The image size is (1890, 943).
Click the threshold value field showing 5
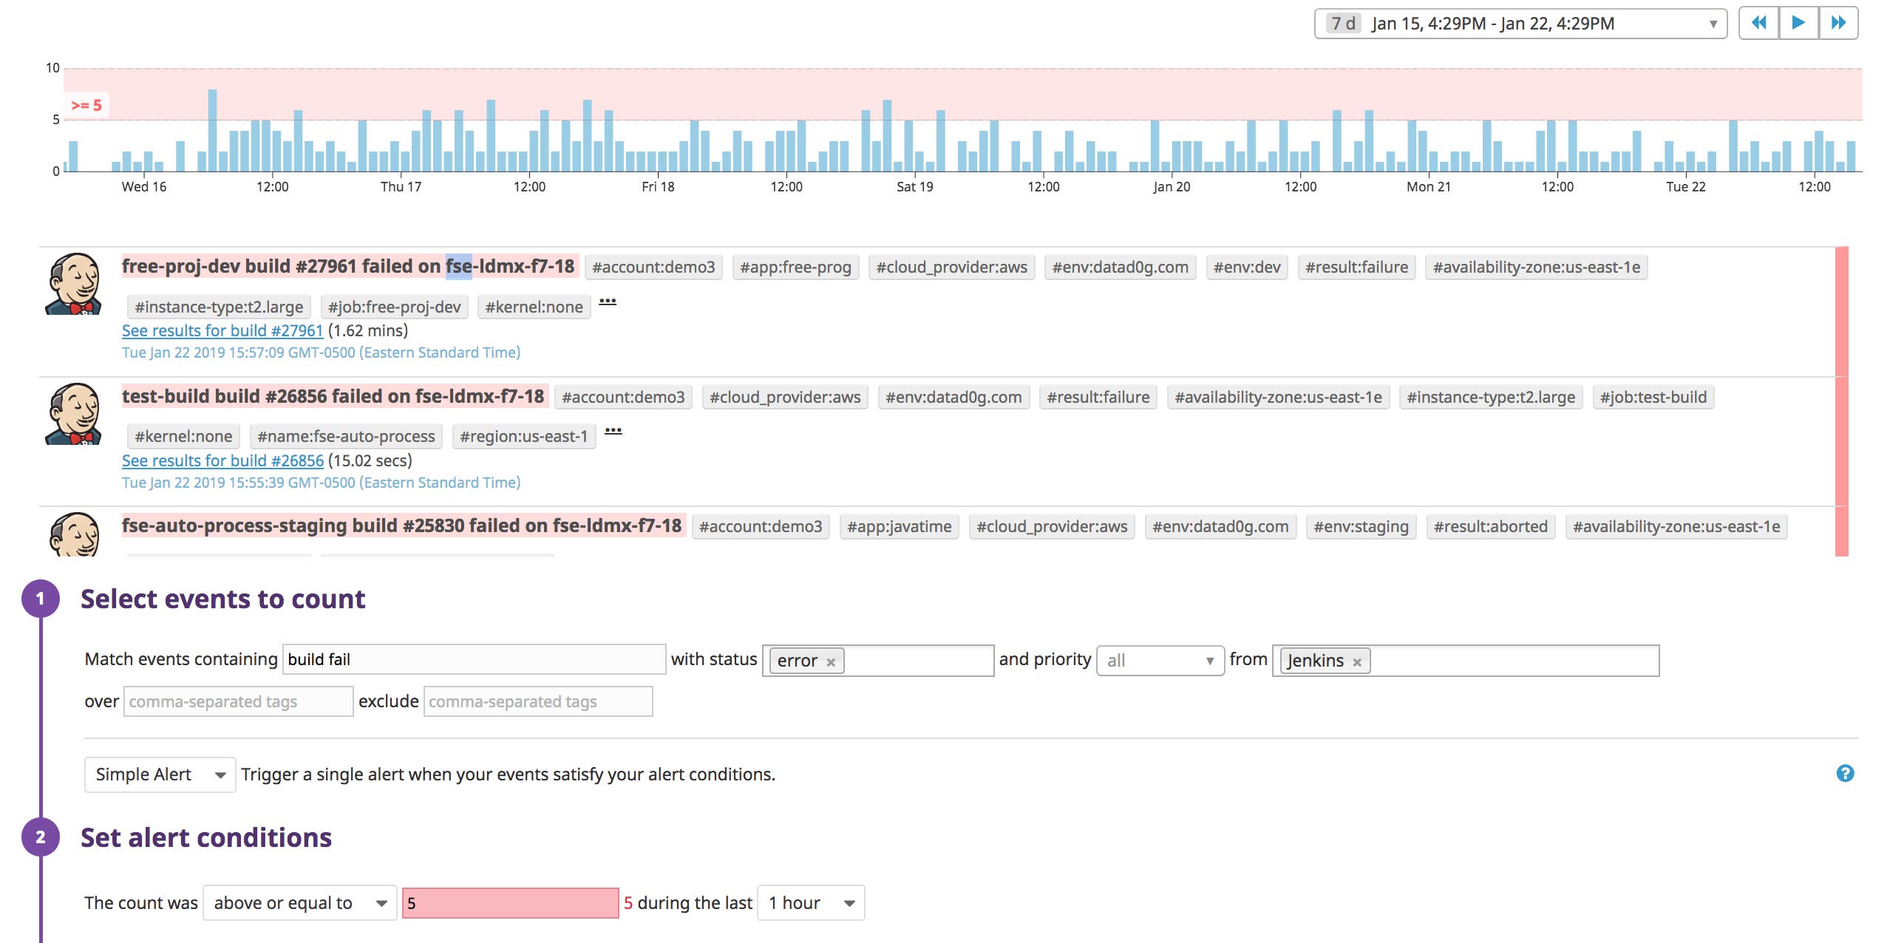[x=510, y=903]
